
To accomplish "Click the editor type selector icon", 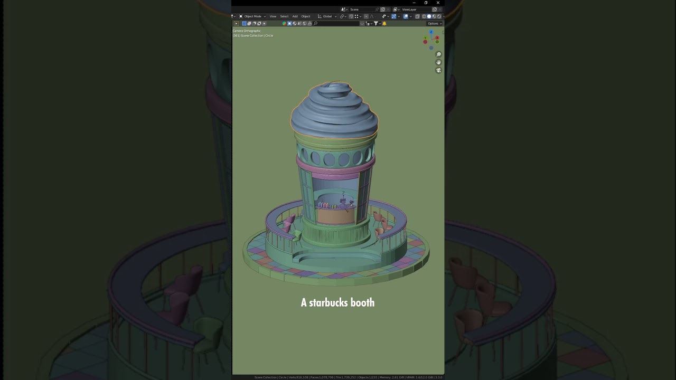I will click(233, 16).
